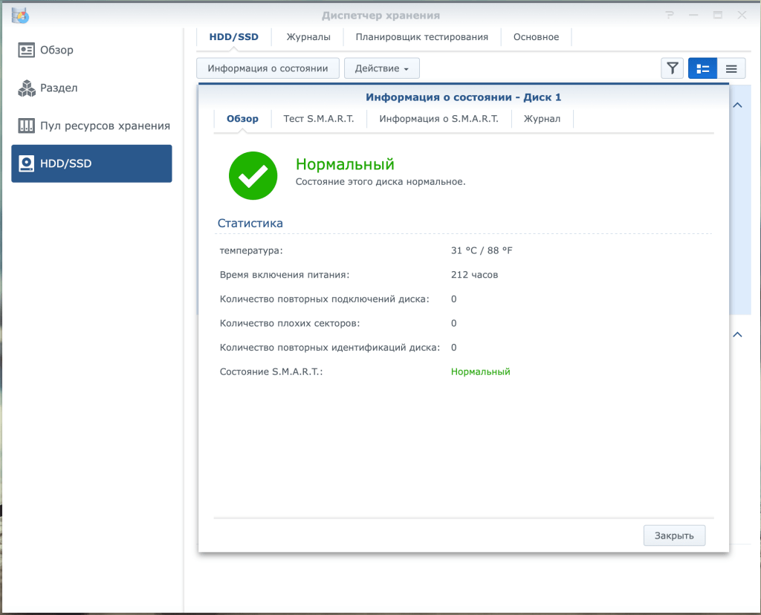Collapse the second disk entry chevron
This screenshot has width=761, height=615.
pos(737,335)
